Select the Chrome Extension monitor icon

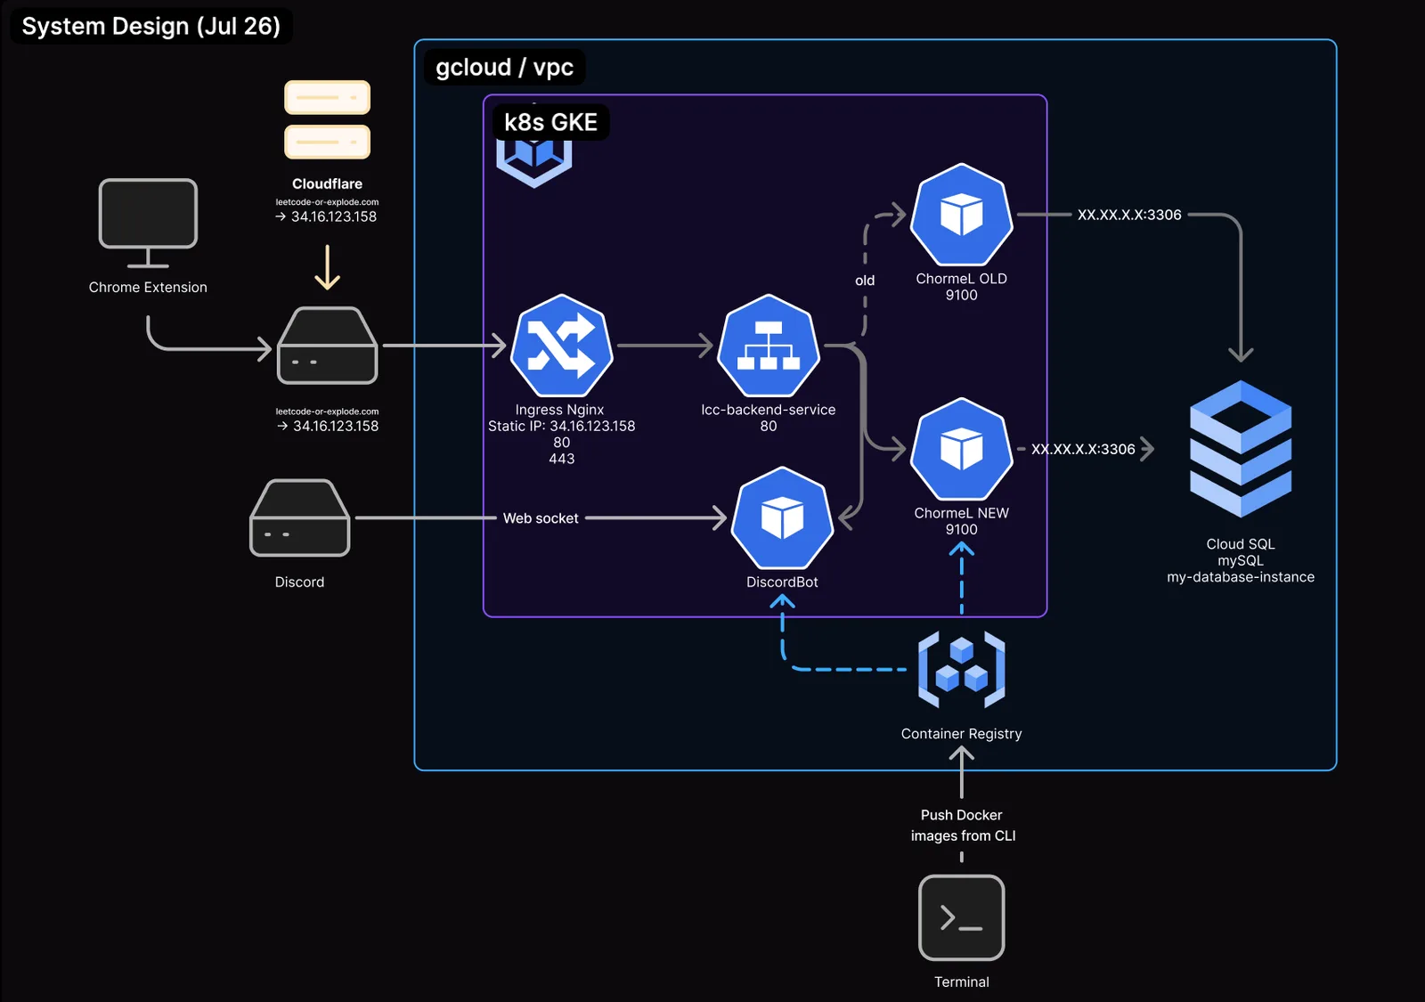pyautogui.click(x=148, y=223)
